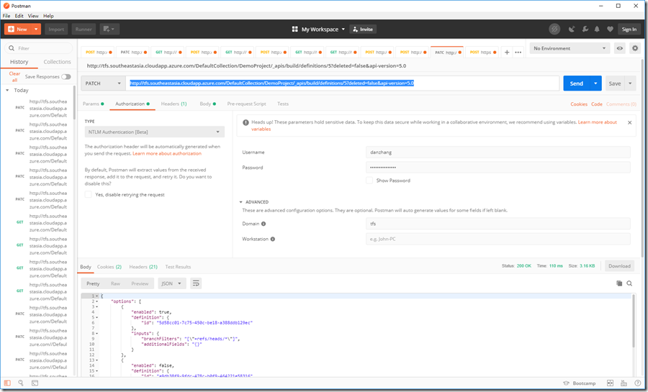
Task: Copy response body to clipboard
Action: (x=619, y=283)
